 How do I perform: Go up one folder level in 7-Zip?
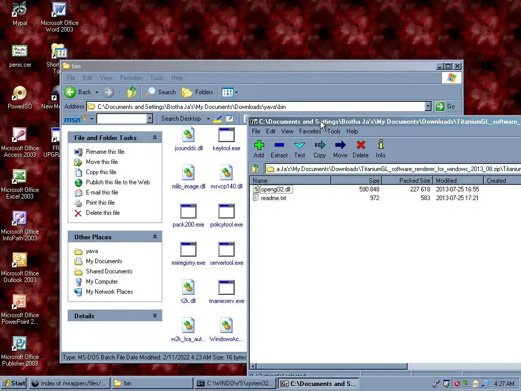[255, 169]
